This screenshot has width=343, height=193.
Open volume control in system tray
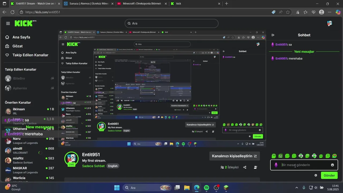(x=316, y=188)
